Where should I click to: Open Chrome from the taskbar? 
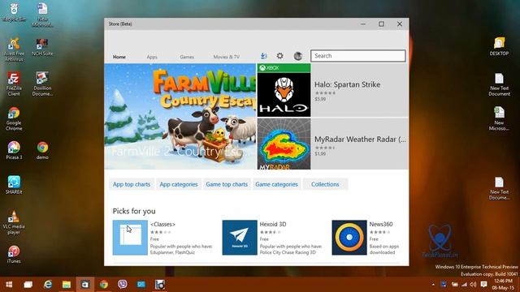(x=104, y=285)
